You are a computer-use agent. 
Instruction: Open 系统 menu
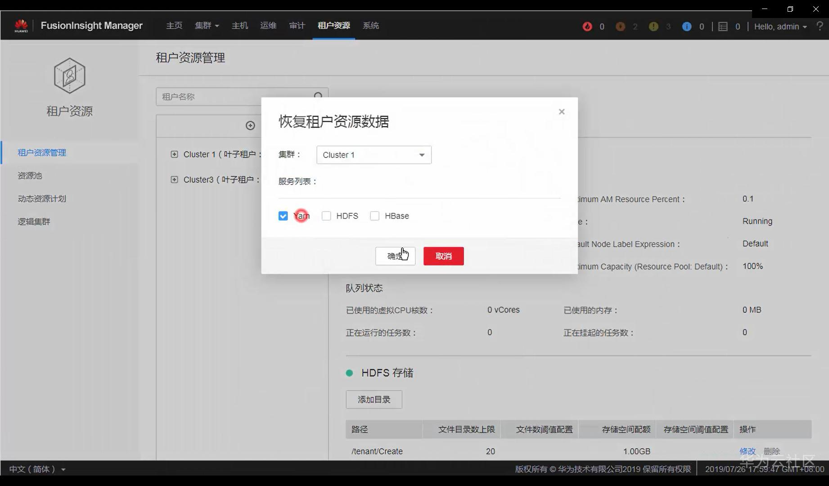[371, 26]
